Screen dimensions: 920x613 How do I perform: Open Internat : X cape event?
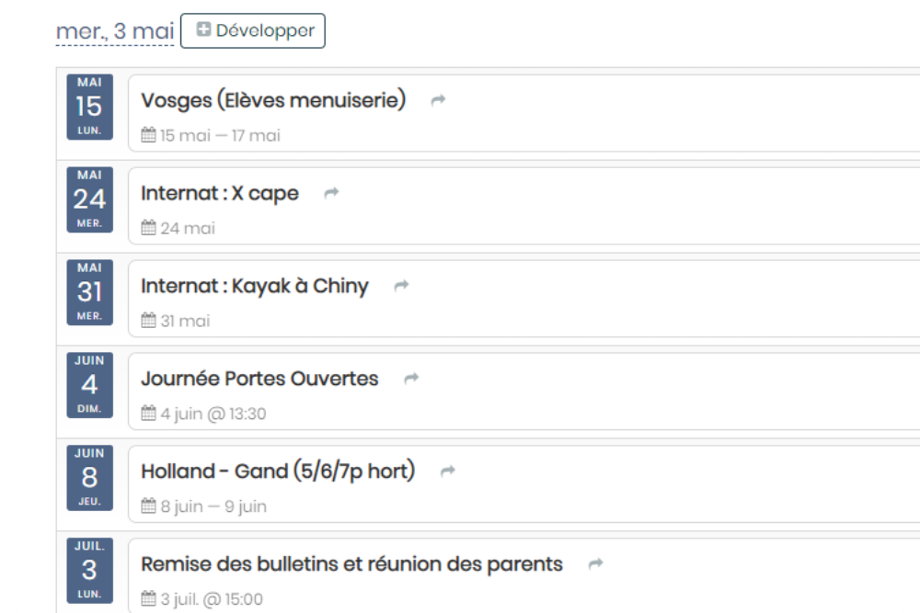point(220,193)
